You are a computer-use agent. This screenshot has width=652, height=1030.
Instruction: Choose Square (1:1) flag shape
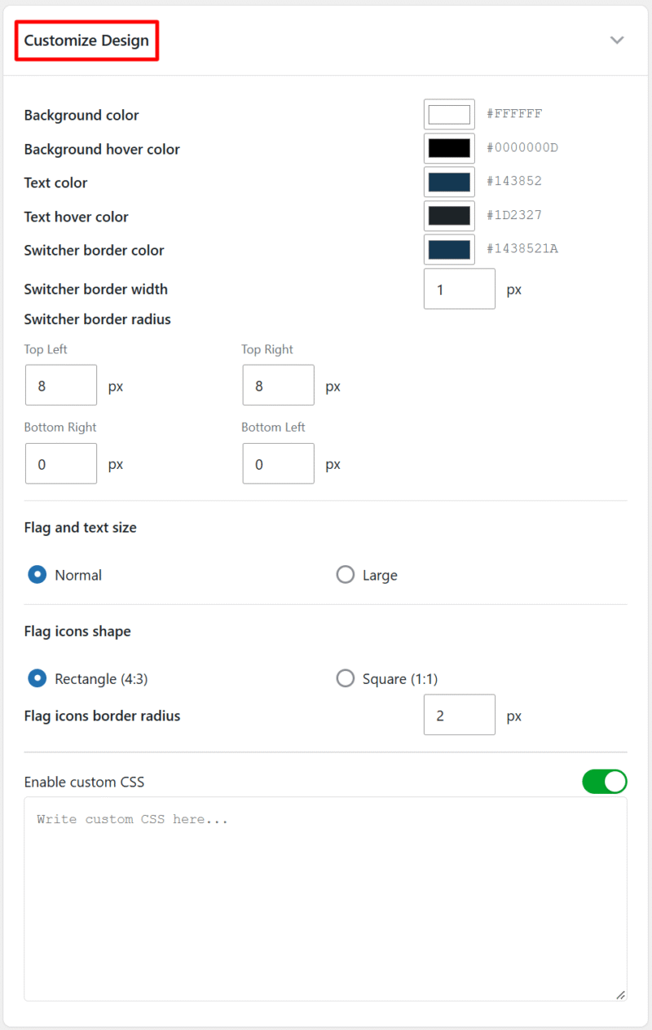pyautogui.click(x=346, y=678)
